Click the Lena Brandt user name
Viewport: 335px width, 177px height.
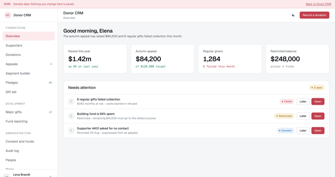tap(22, 175)
